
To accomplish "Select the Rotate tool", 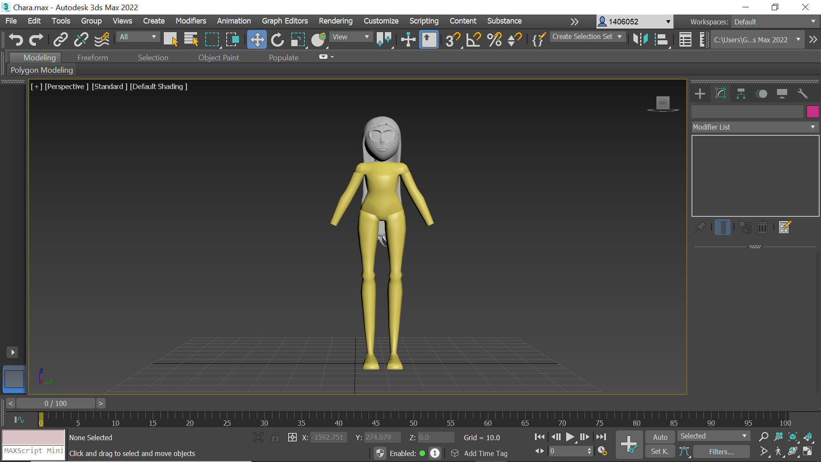I will tap(278, 39).
